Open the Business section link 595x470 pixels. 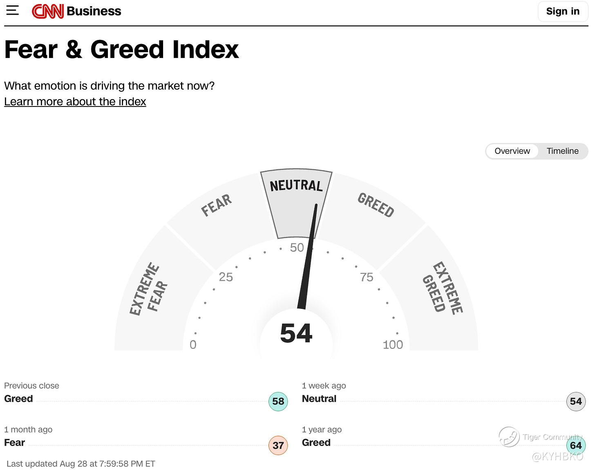[x=94, y=11]
